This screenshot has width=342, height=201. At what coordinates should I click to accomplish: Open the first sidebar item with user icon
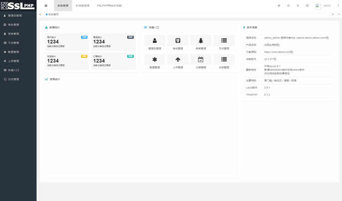coord(18,15)
